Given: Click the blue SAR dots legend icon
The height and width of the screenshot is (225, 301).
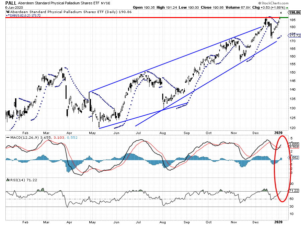Looking at the screenshot, I should pos(7,15).
